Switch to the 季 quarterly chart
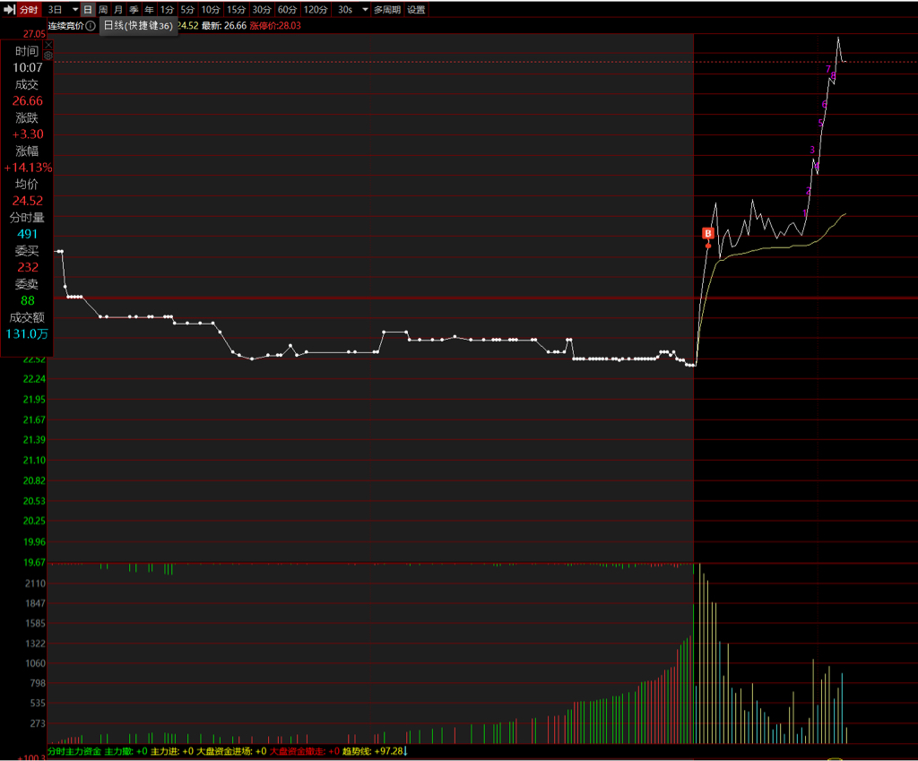Screen dimensions: 918x761 pyautogui.click(x=134, y=9)
